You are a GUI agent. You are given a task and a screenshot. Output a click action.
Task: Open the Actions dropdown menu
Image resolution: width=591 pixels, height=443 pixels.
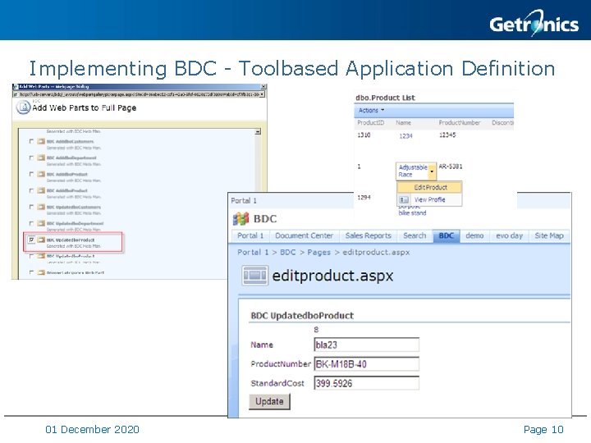(x=372, y=111)
